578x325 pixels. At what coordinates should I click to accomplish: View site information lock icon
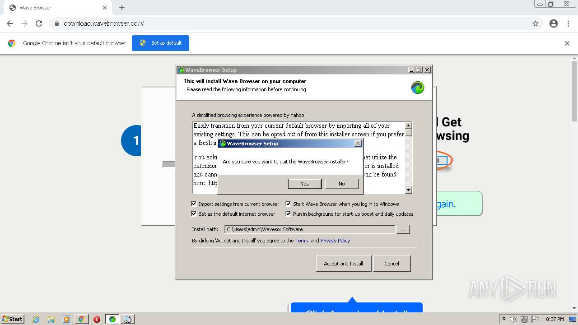[57, 23]
